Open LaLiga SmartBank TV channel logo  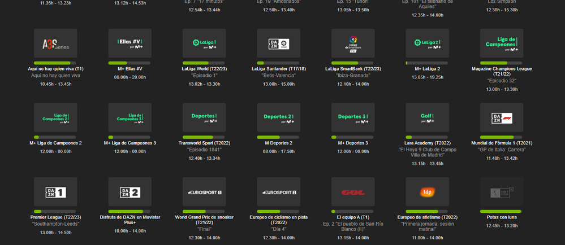[x=353, y=43]
